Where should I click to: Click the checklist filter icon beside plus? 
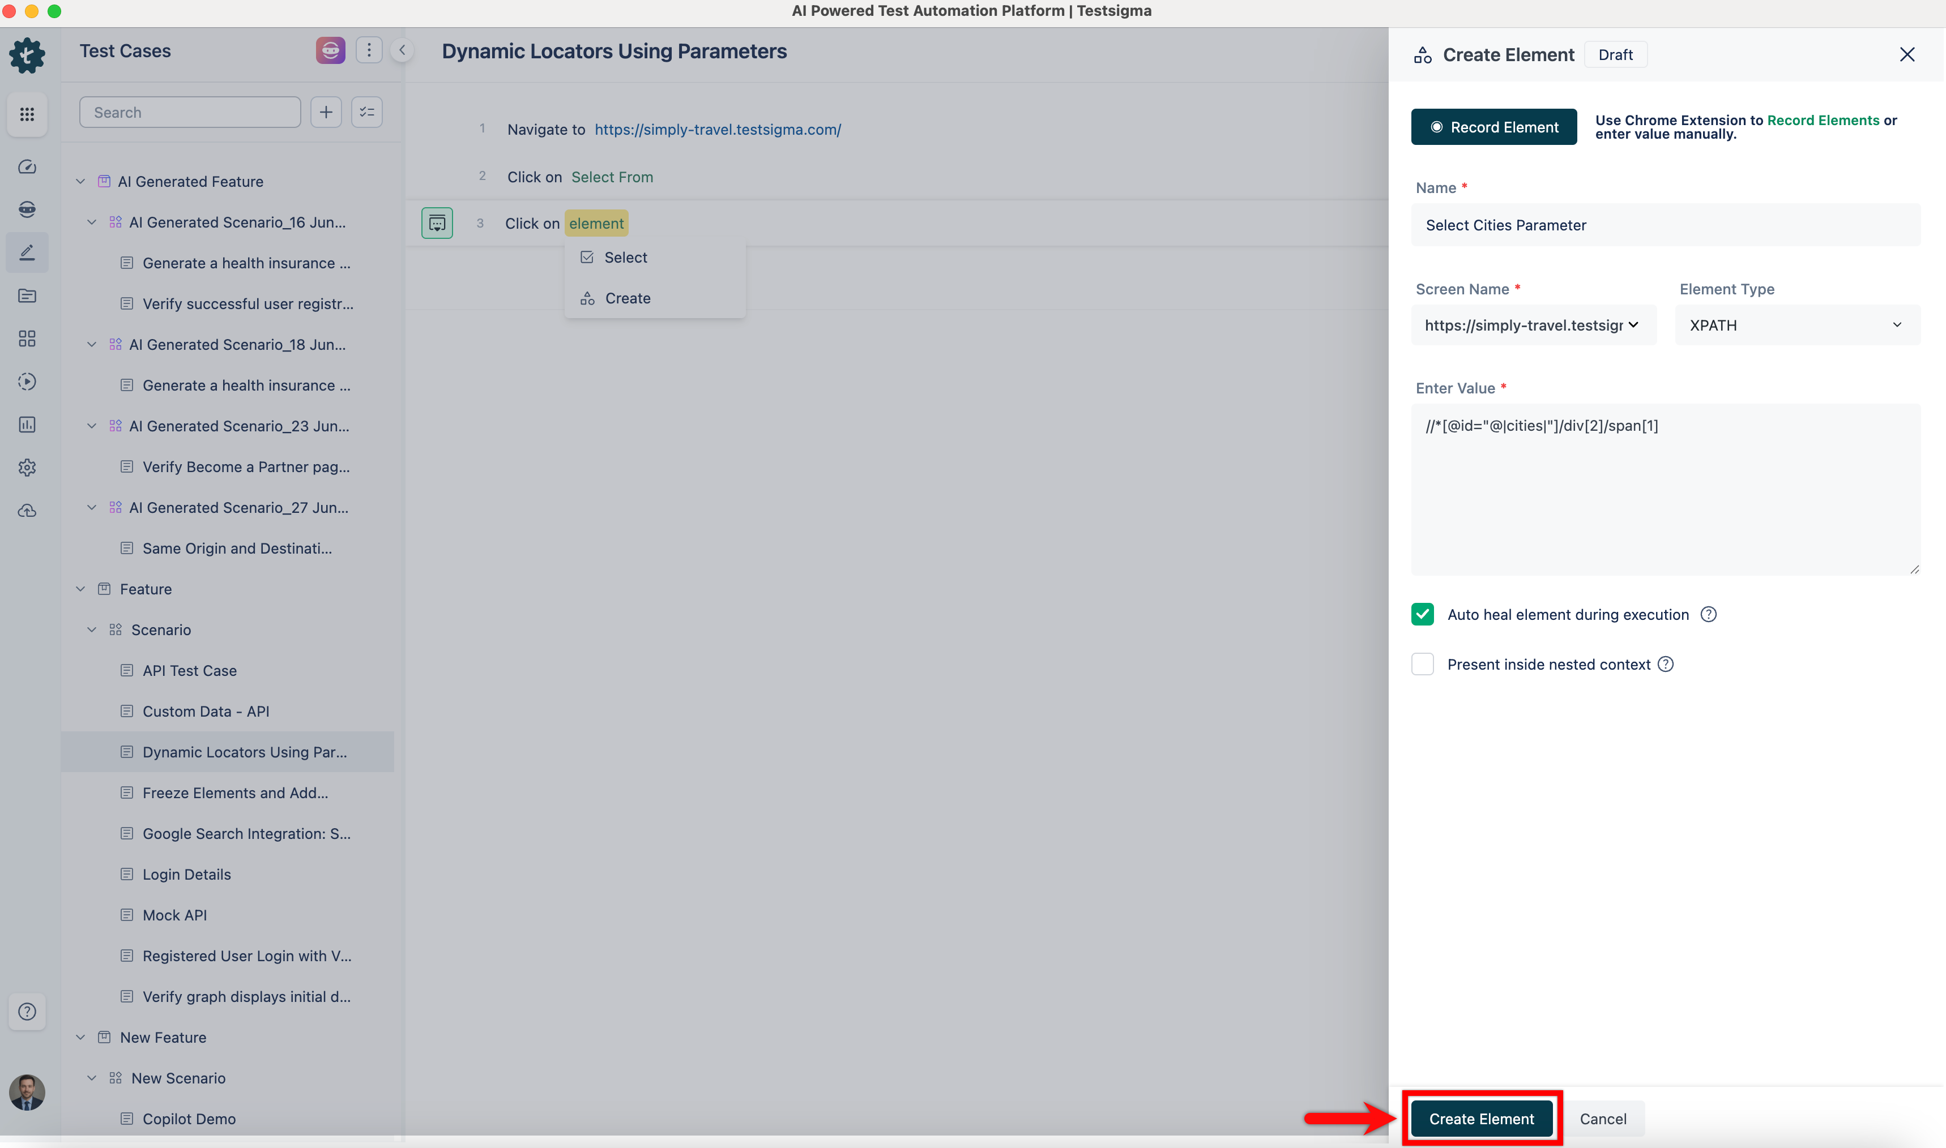[367, 112]
